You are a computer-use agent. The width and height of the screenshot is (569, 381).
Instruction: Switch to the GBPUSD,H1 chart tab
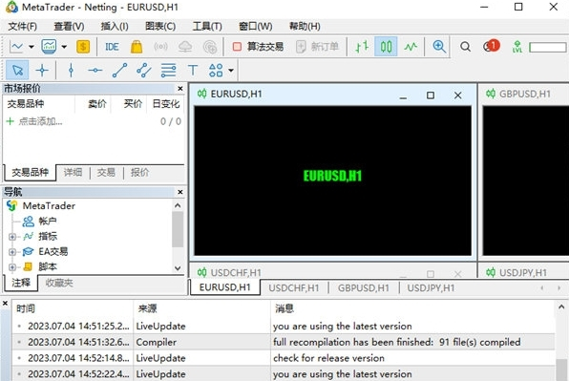point(363,288)
